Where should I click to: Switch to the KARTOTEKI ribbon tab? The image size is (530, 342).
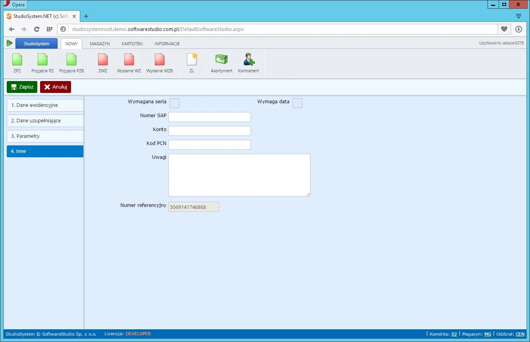132,44
